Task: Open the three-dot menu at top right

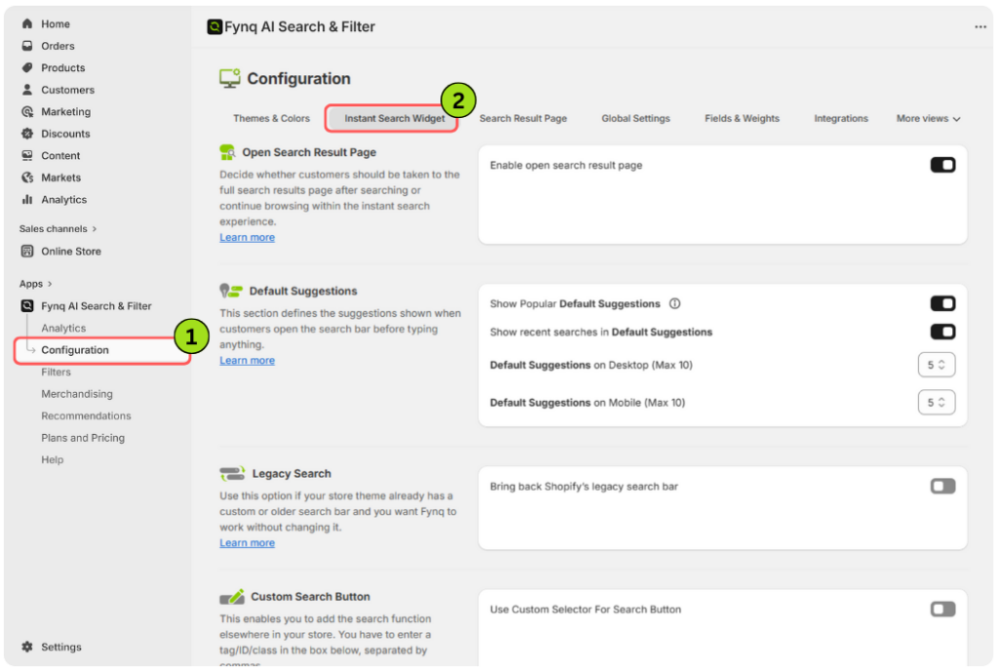Action: [x=979, y=26]
